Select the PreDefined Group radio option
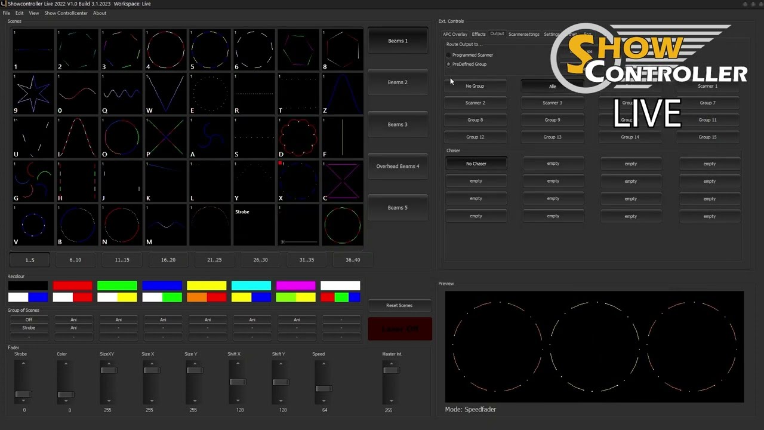This screenshot has height=430, width=764. point(448,64)
